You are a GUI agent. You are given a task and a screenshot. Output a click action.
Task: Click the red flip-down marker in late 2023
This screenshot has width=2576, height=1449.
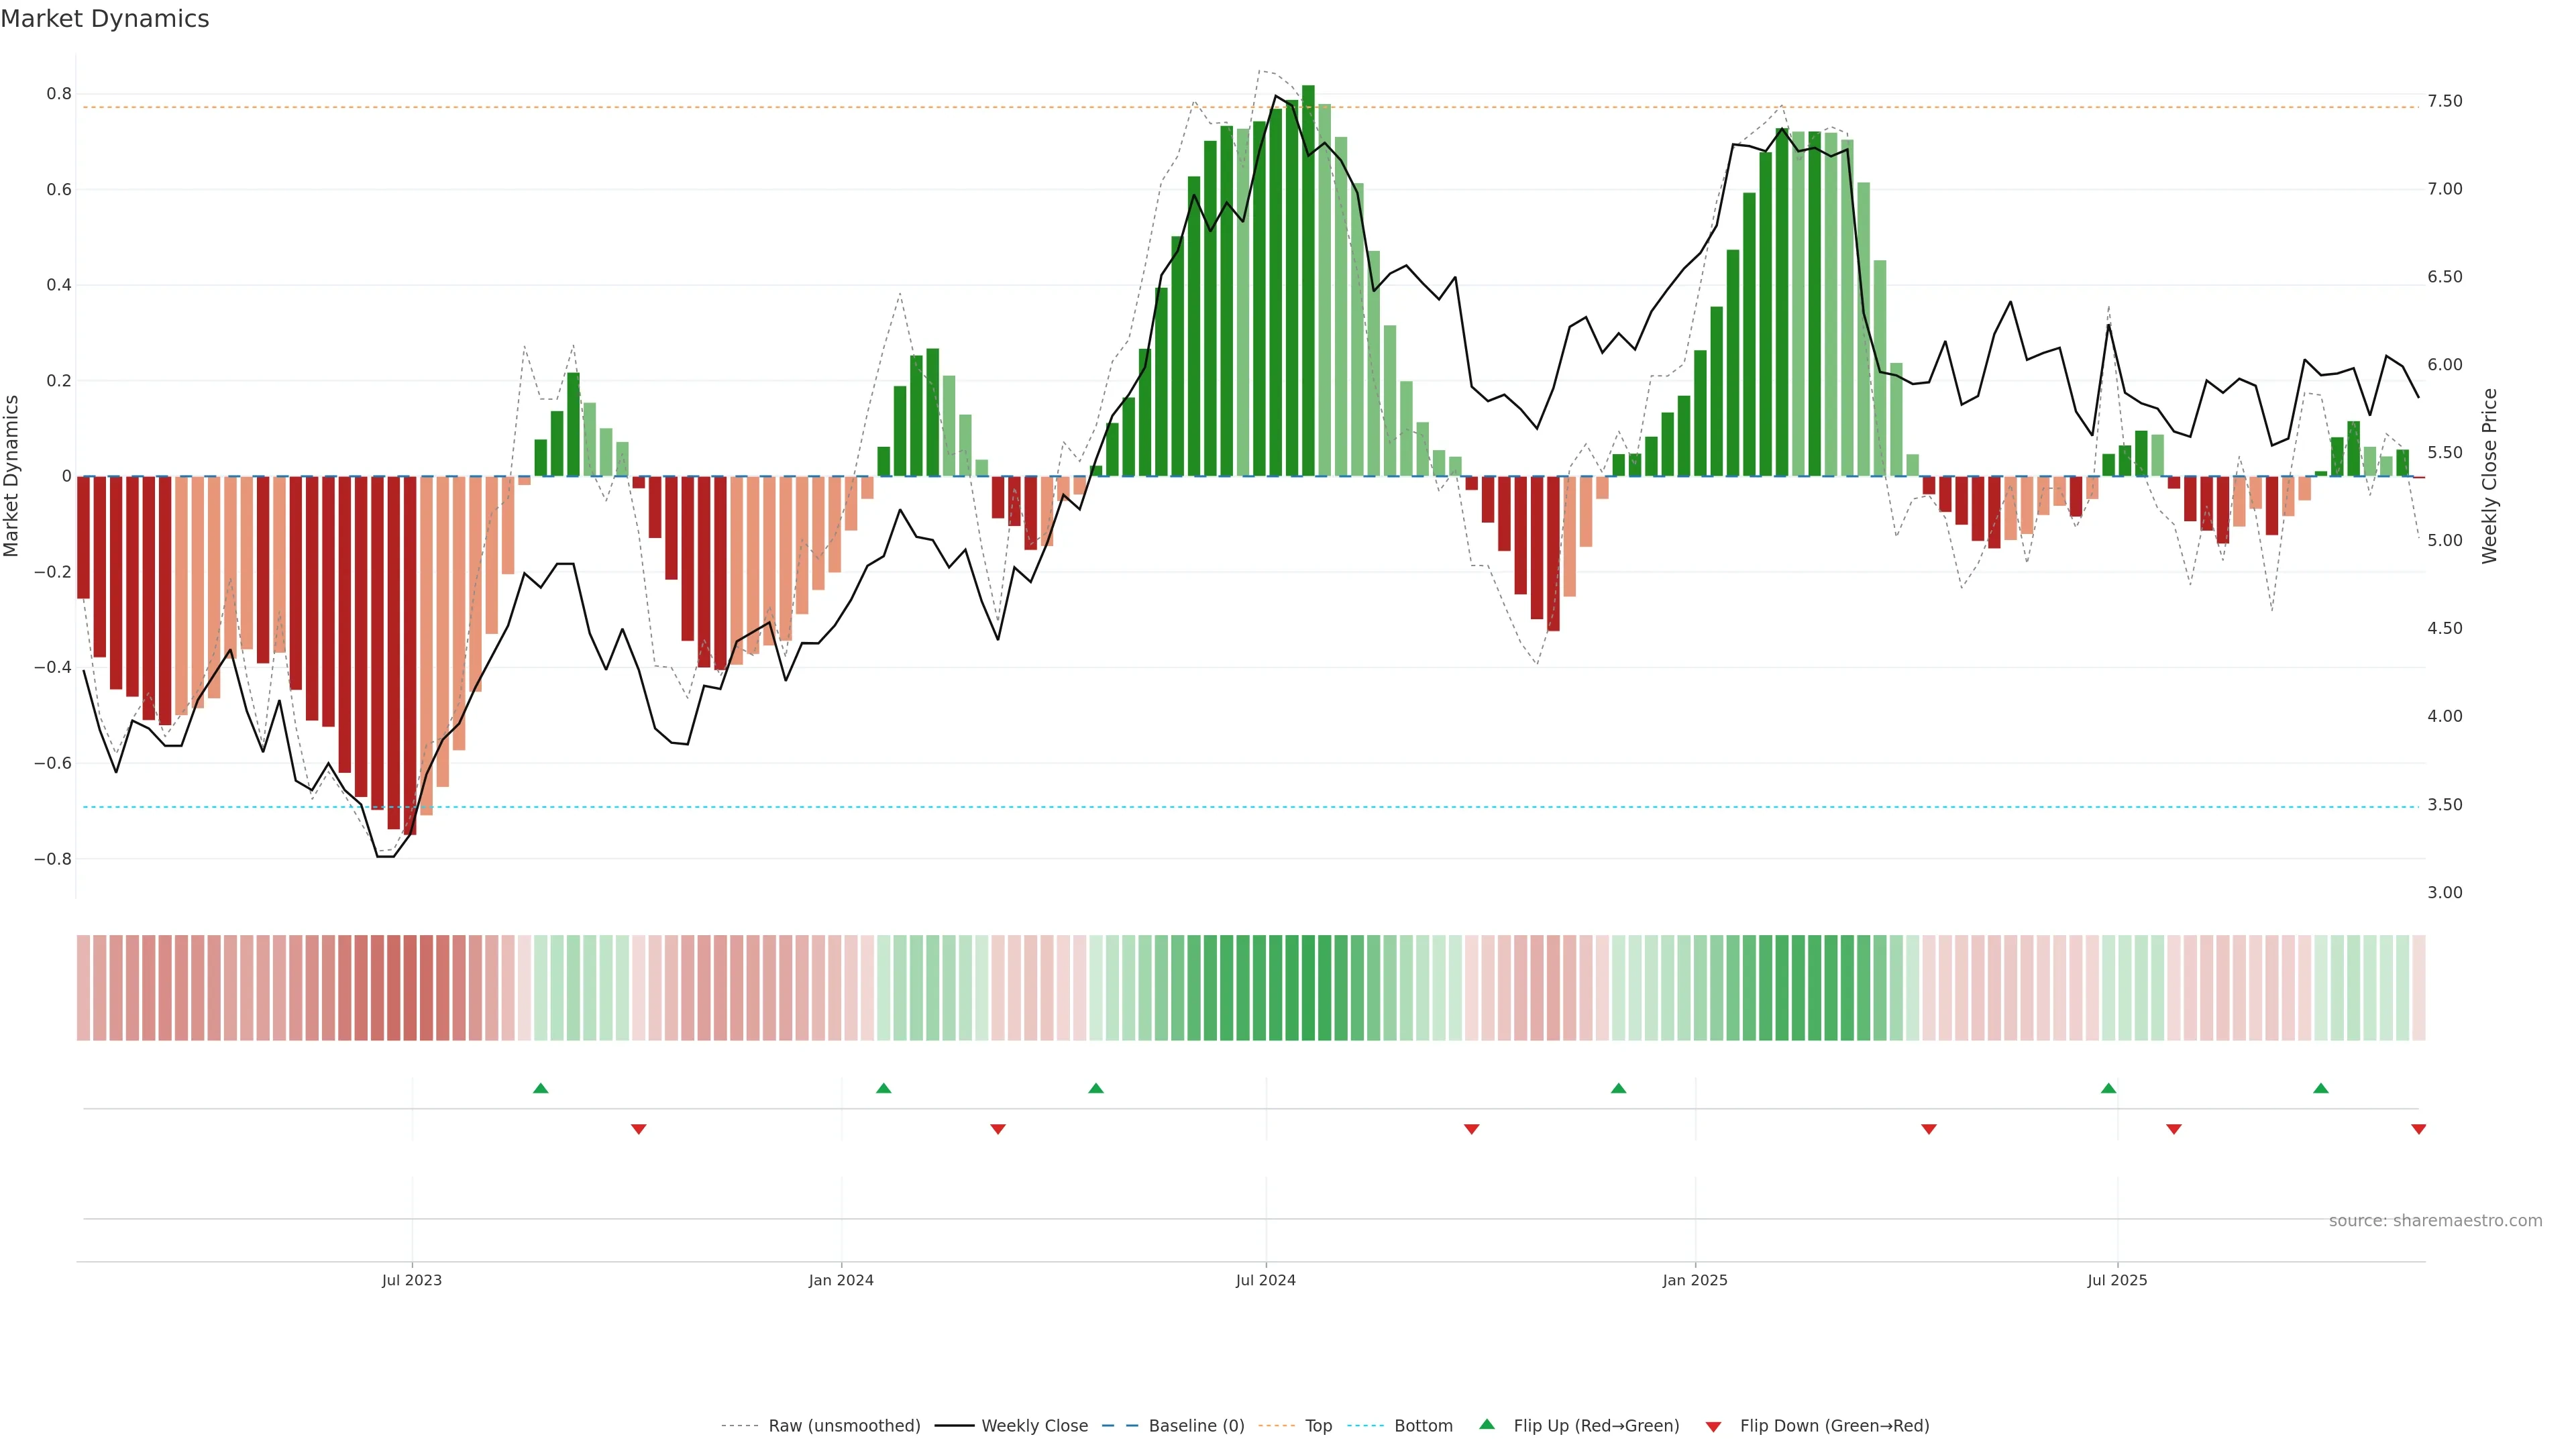(638, 1129)
